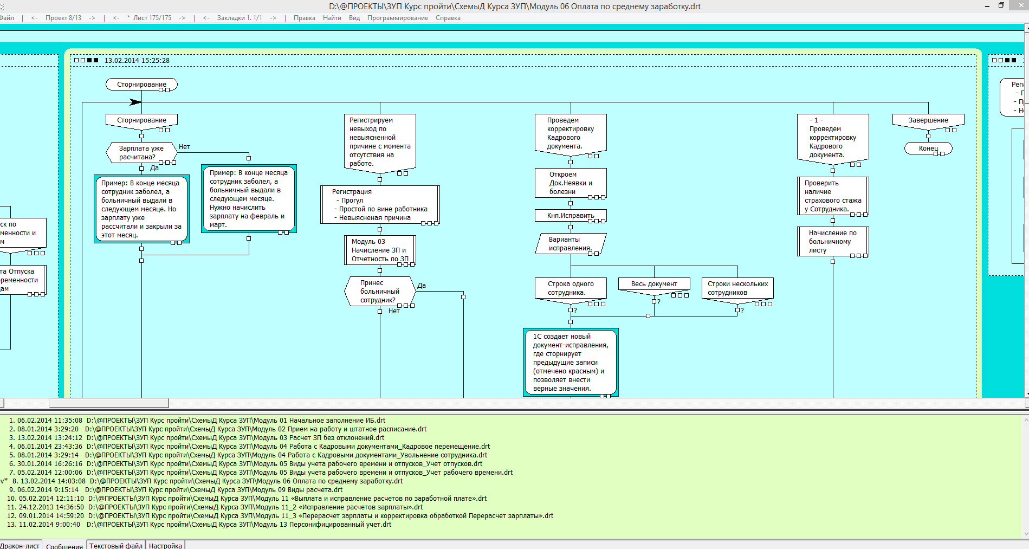The height and width of the screenshot is (549, 1029).
Task: Click the Нет label beside Зарплата уже расчитана
Action: coord(184,147)
